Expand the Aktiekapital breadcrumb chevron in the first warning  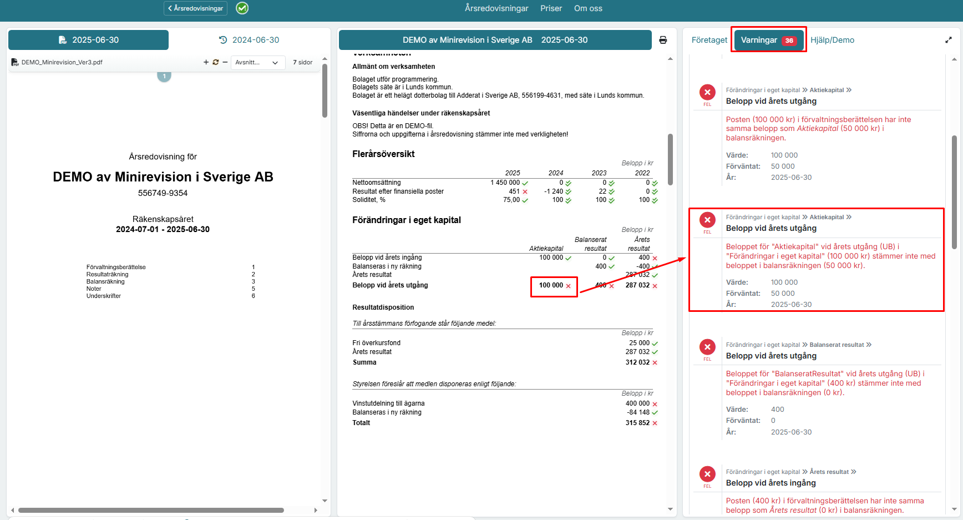click(x=849, y=90)
